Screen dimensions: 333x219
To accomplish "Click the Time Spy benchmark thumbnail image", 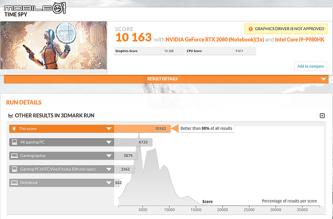I will (53, 45).
